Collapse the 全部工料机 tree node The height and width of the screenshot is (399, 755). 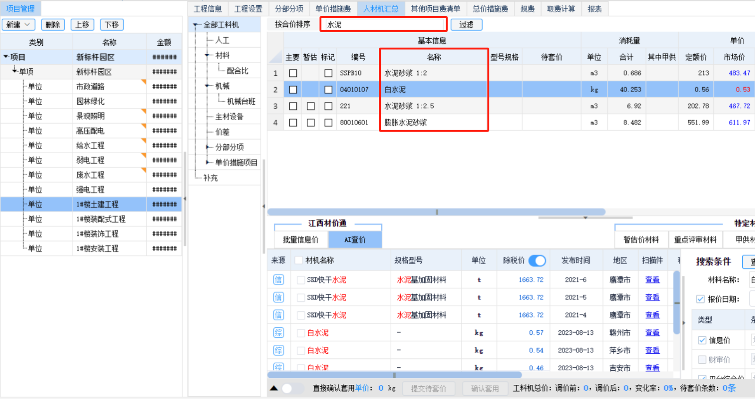[195, 25]
